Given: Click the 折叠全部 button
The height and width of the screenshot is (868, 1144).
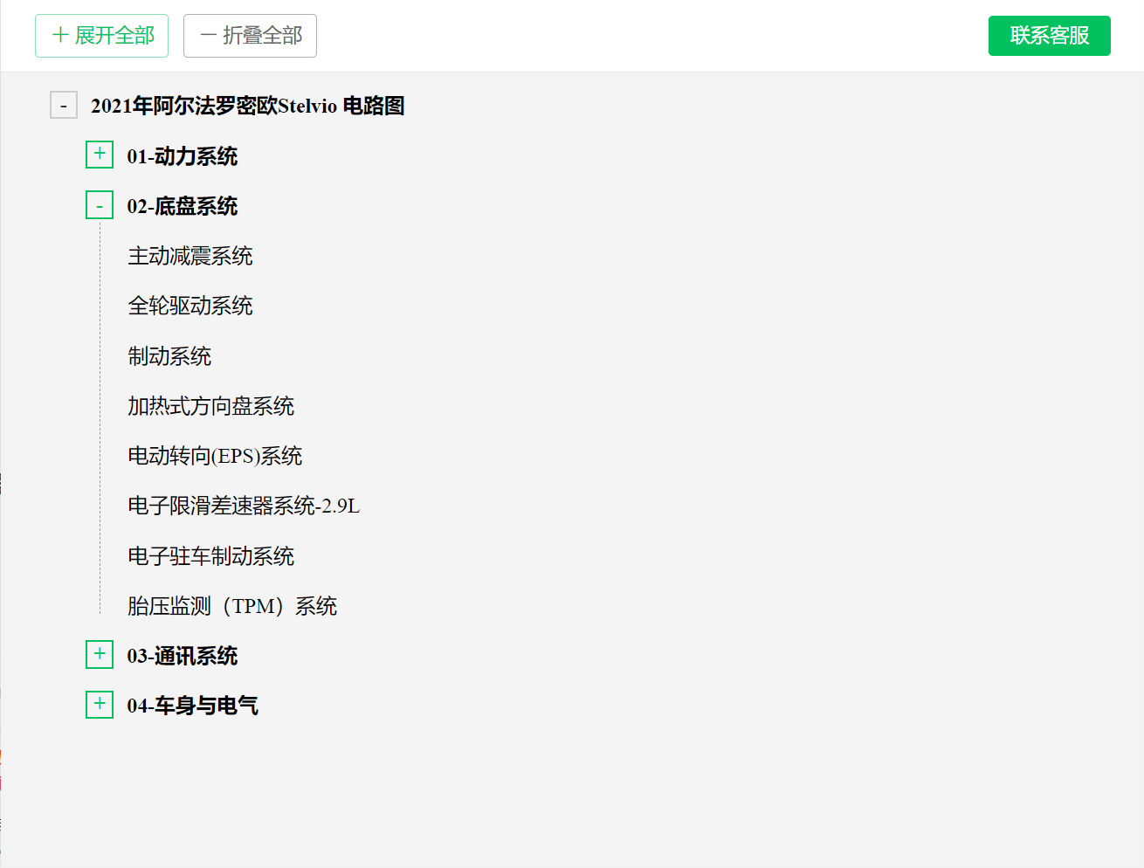Looking at the screenshot, I should click(x=250, y=36).
